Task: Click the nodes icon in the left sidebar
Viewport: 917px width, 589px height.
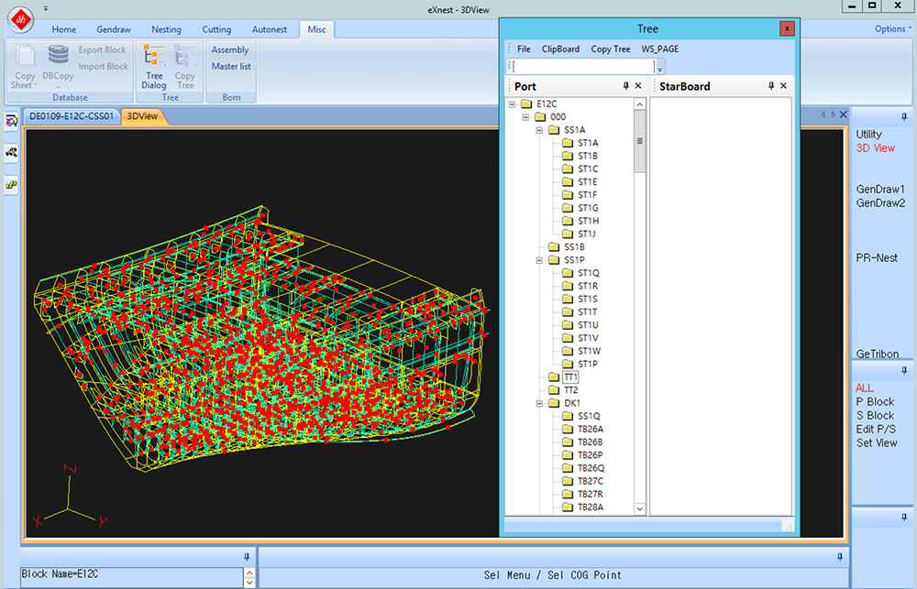Action: 12,152
